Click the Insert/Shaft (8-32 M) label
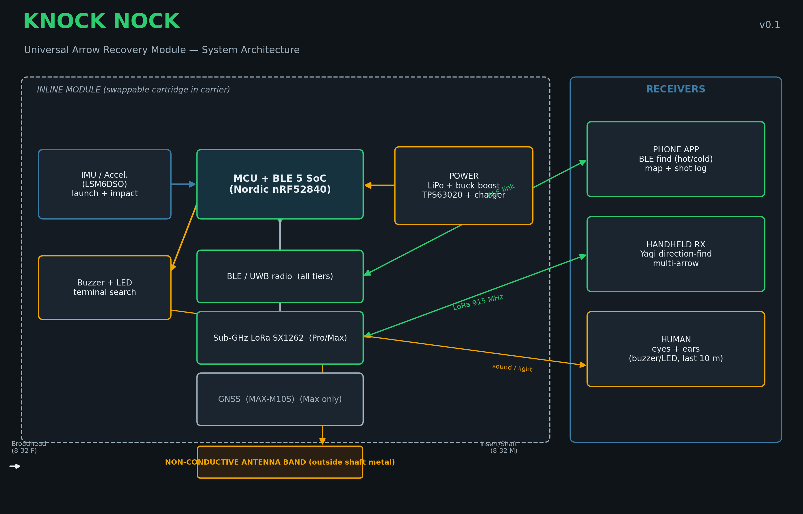The image size is (803, 514). click(499, 447)
